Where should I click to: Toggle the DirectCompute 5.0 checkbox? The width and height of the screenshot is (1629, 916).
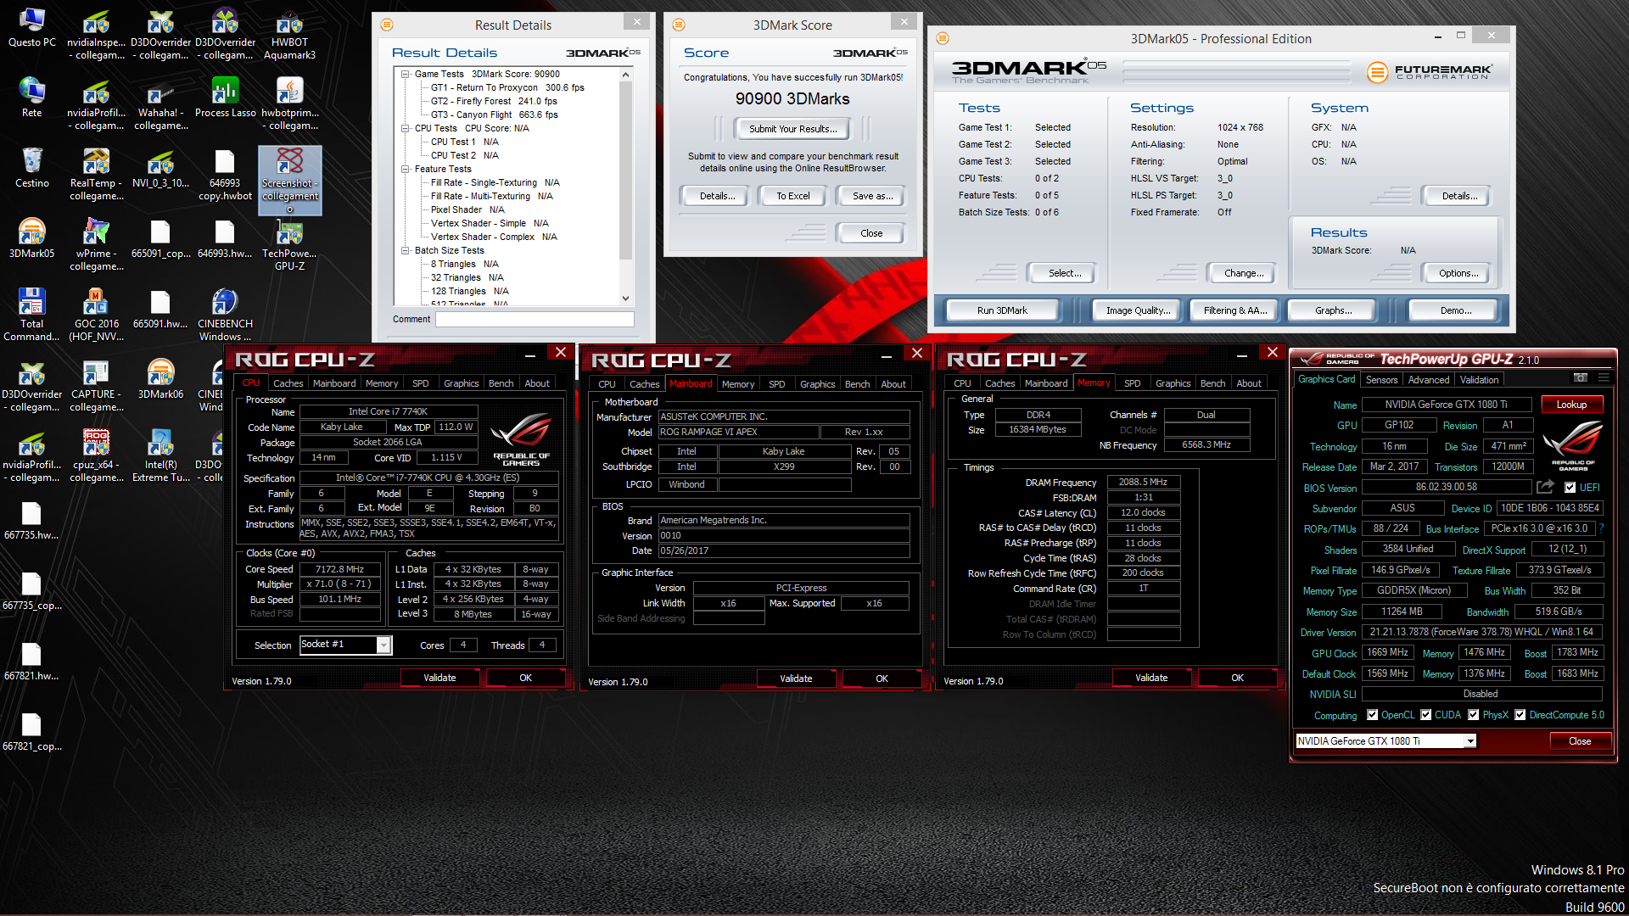(x=1520, y=715)
